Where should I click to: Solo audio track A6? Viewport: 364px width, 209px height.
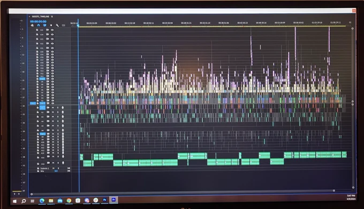(58, 130)
